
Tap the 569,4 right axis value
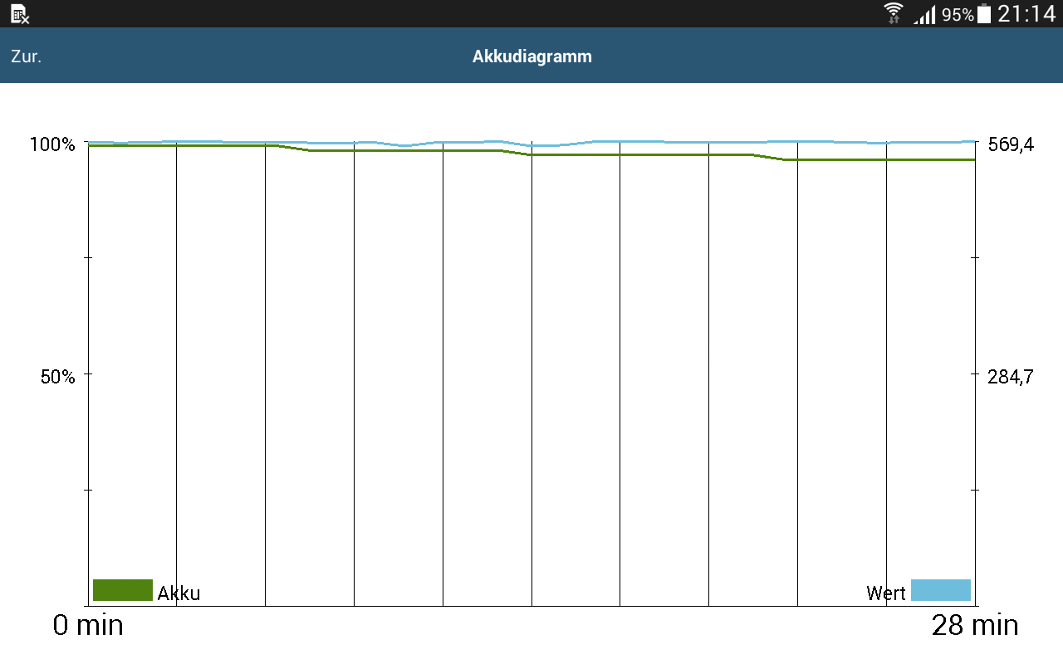click(x=1011, y=144)
